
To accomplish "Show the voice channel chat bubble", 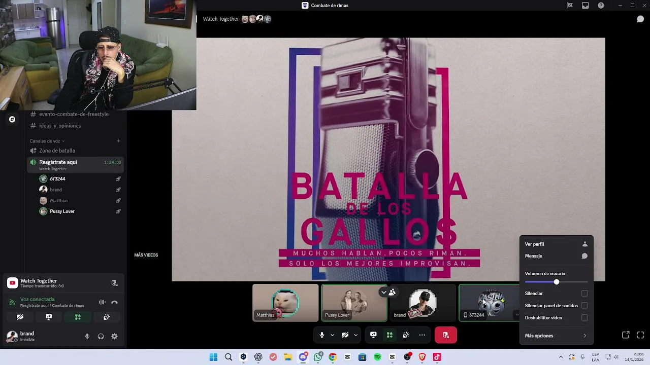I will tap(640, 19).
